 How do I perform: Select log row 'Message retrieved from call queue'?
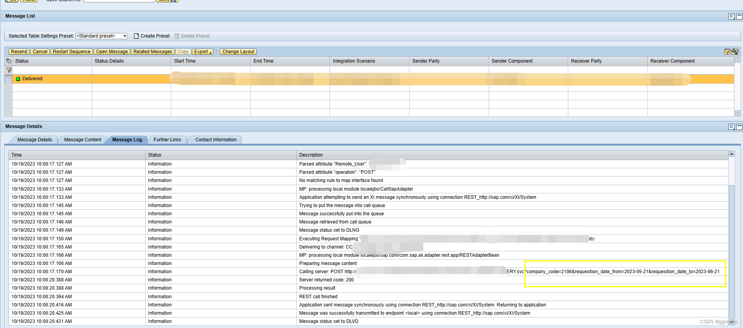368,222
